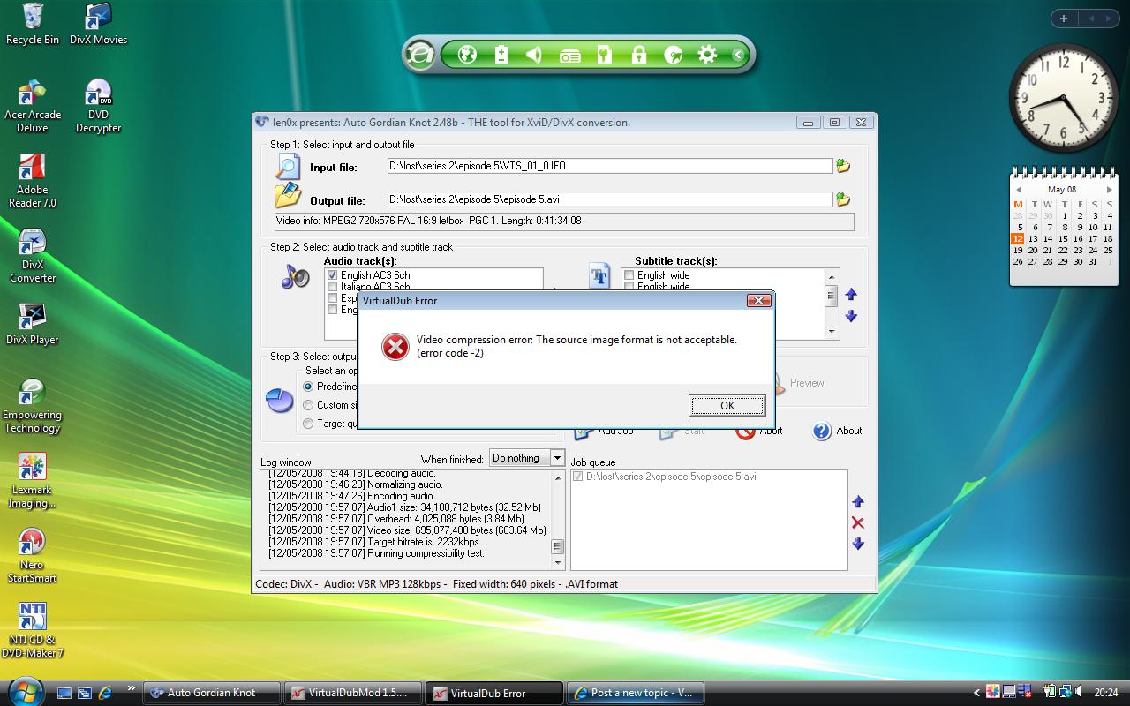The width and height of the screenshot is (1130, 706).
Task: Launch DivX Converter desktop shortcut
Action: [33, 256]
